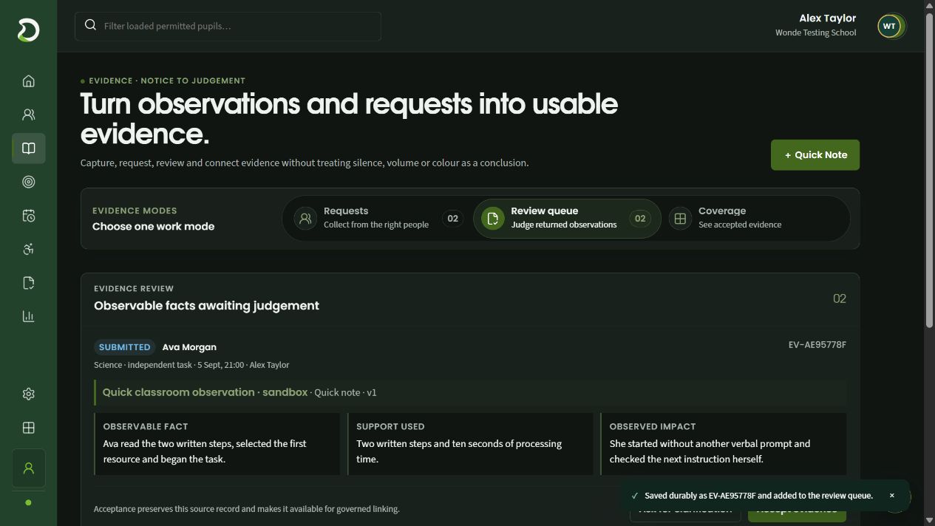The width and height of the screenshot is (935, 526).
Task: Open the document check icon in sidebar
Action: pyautogui.click(x=29, y=283)
